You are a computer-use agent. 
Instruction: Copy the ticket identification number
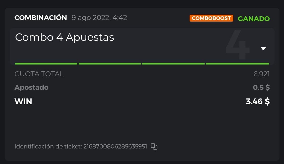(154, 147)
